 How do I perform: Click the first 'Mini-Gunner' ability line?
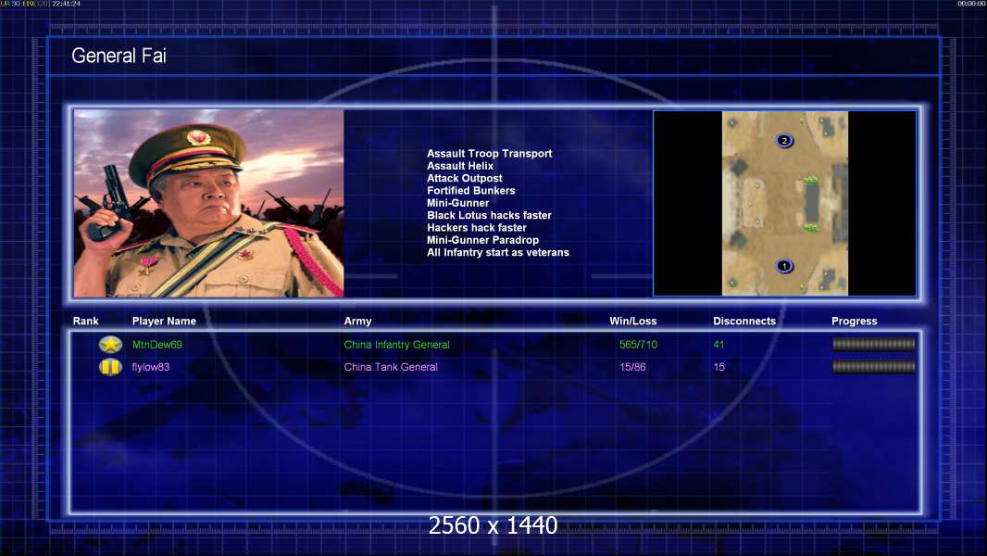click(x=457, y=203)
